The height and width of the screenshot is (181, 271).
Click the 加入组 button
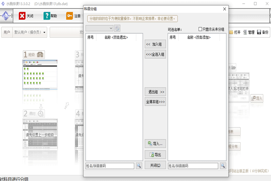pyautogui.click(x=155, y=44)
